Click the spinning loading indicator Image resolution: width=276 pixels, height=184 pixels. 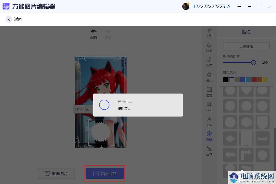104,105
